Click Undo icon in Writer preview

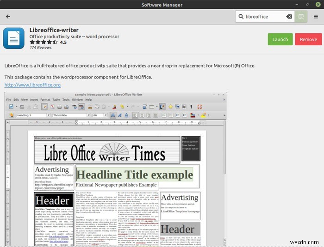point(122,107)
